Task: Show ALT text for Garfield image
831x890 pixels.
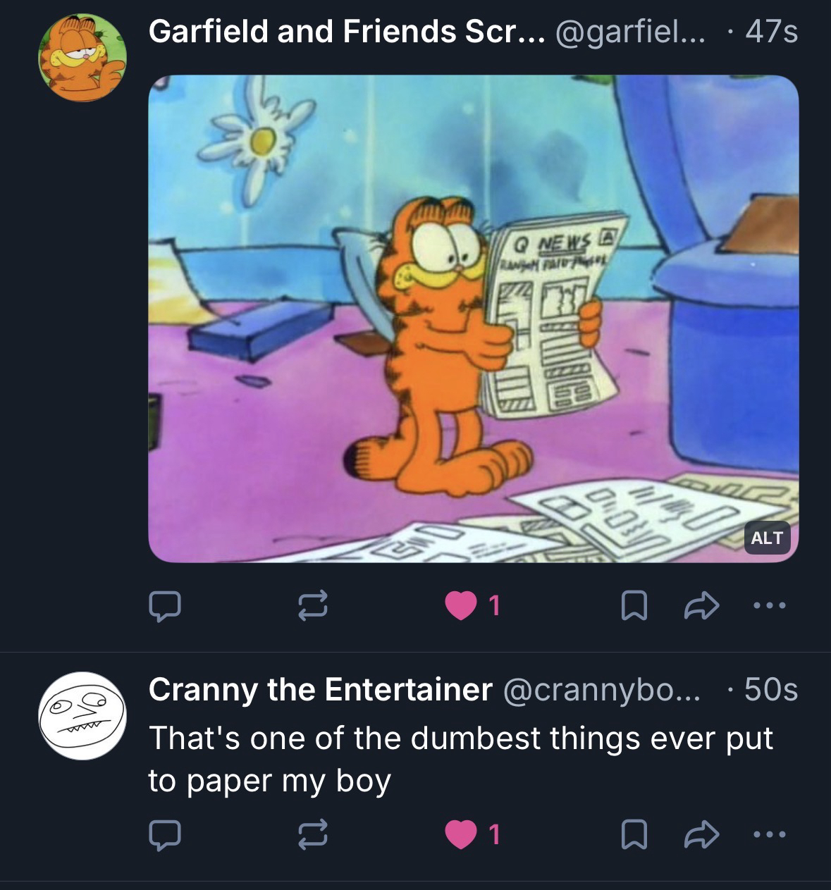Action: pos(767,538)
